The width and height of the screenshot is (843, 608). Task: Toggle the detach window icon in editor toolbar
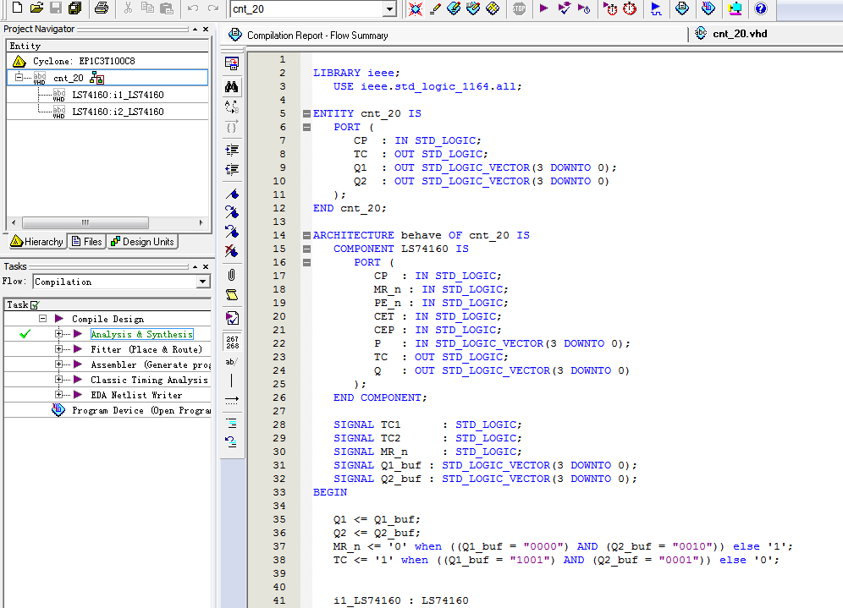[232, 64]
